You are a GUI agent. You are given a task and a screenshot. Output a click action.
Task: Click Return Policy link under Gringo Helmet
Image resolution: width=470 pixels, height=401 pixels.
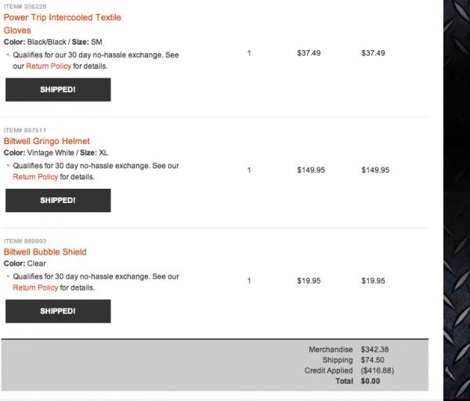coord(35,177)
